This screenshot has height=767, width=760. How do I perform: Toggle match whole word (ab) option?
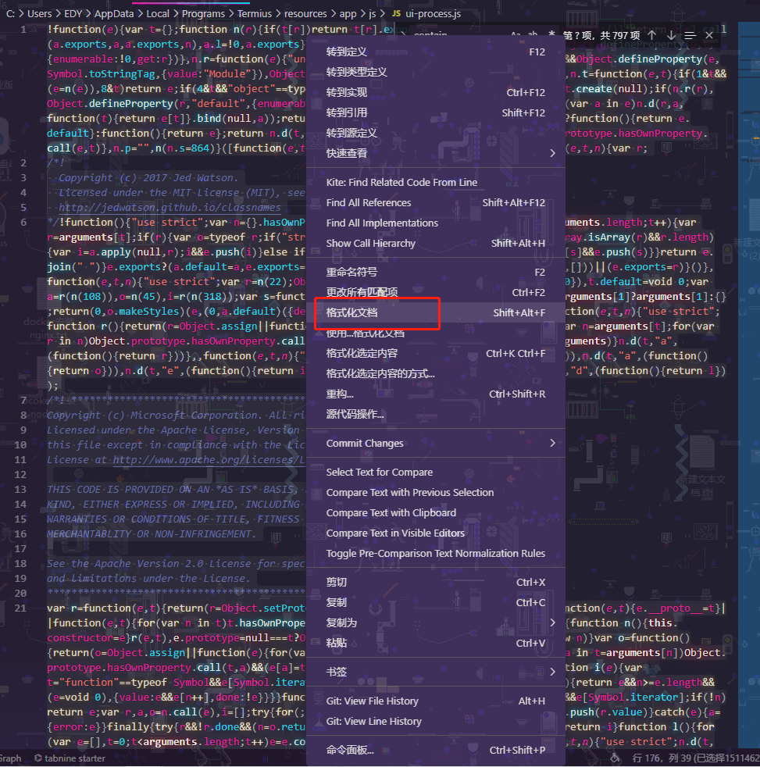click(x=533, y=34)
